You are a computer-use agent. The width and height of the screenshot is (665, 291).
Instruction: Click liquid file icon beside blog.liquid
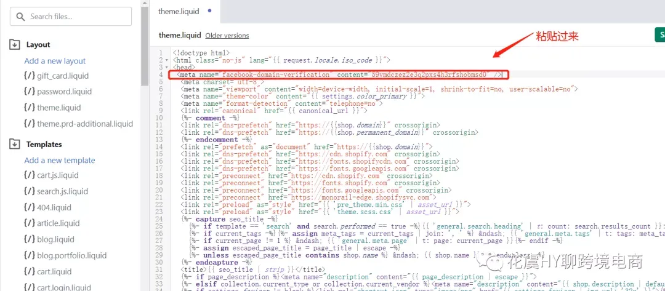tap(30, 239)
